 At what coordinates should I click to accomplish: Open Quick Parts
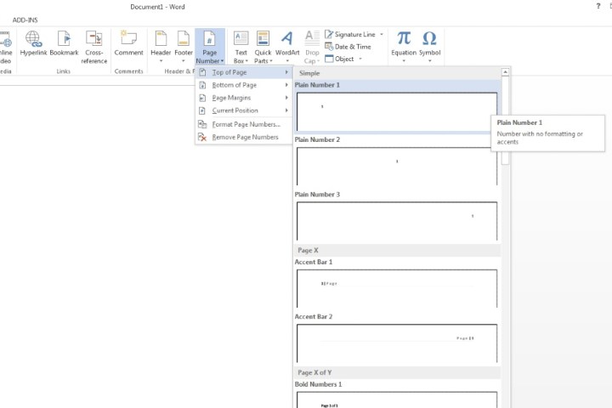point(263,48)
